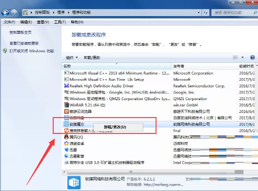The height and width of the screenshot is (191, 258).
Task: Open the blue help icon
Action: (252, 58)
